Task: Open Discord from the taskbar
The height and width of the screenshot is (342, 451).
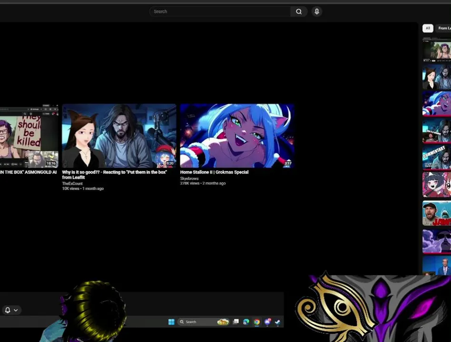Action: [x=267, y=322]
